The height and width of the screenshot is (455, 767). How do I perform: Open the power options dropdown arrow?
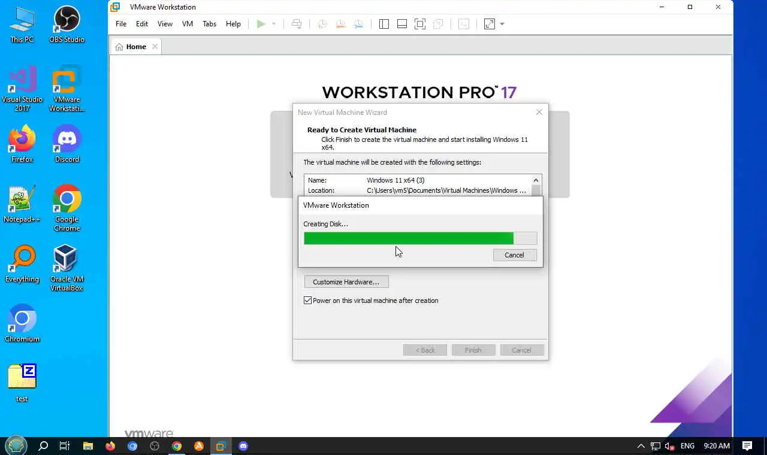[x=274, y=24]
